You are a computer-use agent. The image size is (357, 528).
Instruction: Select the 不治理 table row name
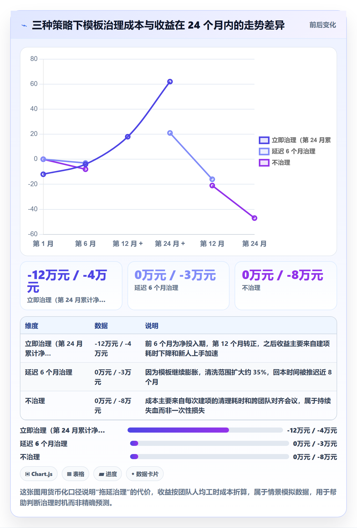click(35, 401)
